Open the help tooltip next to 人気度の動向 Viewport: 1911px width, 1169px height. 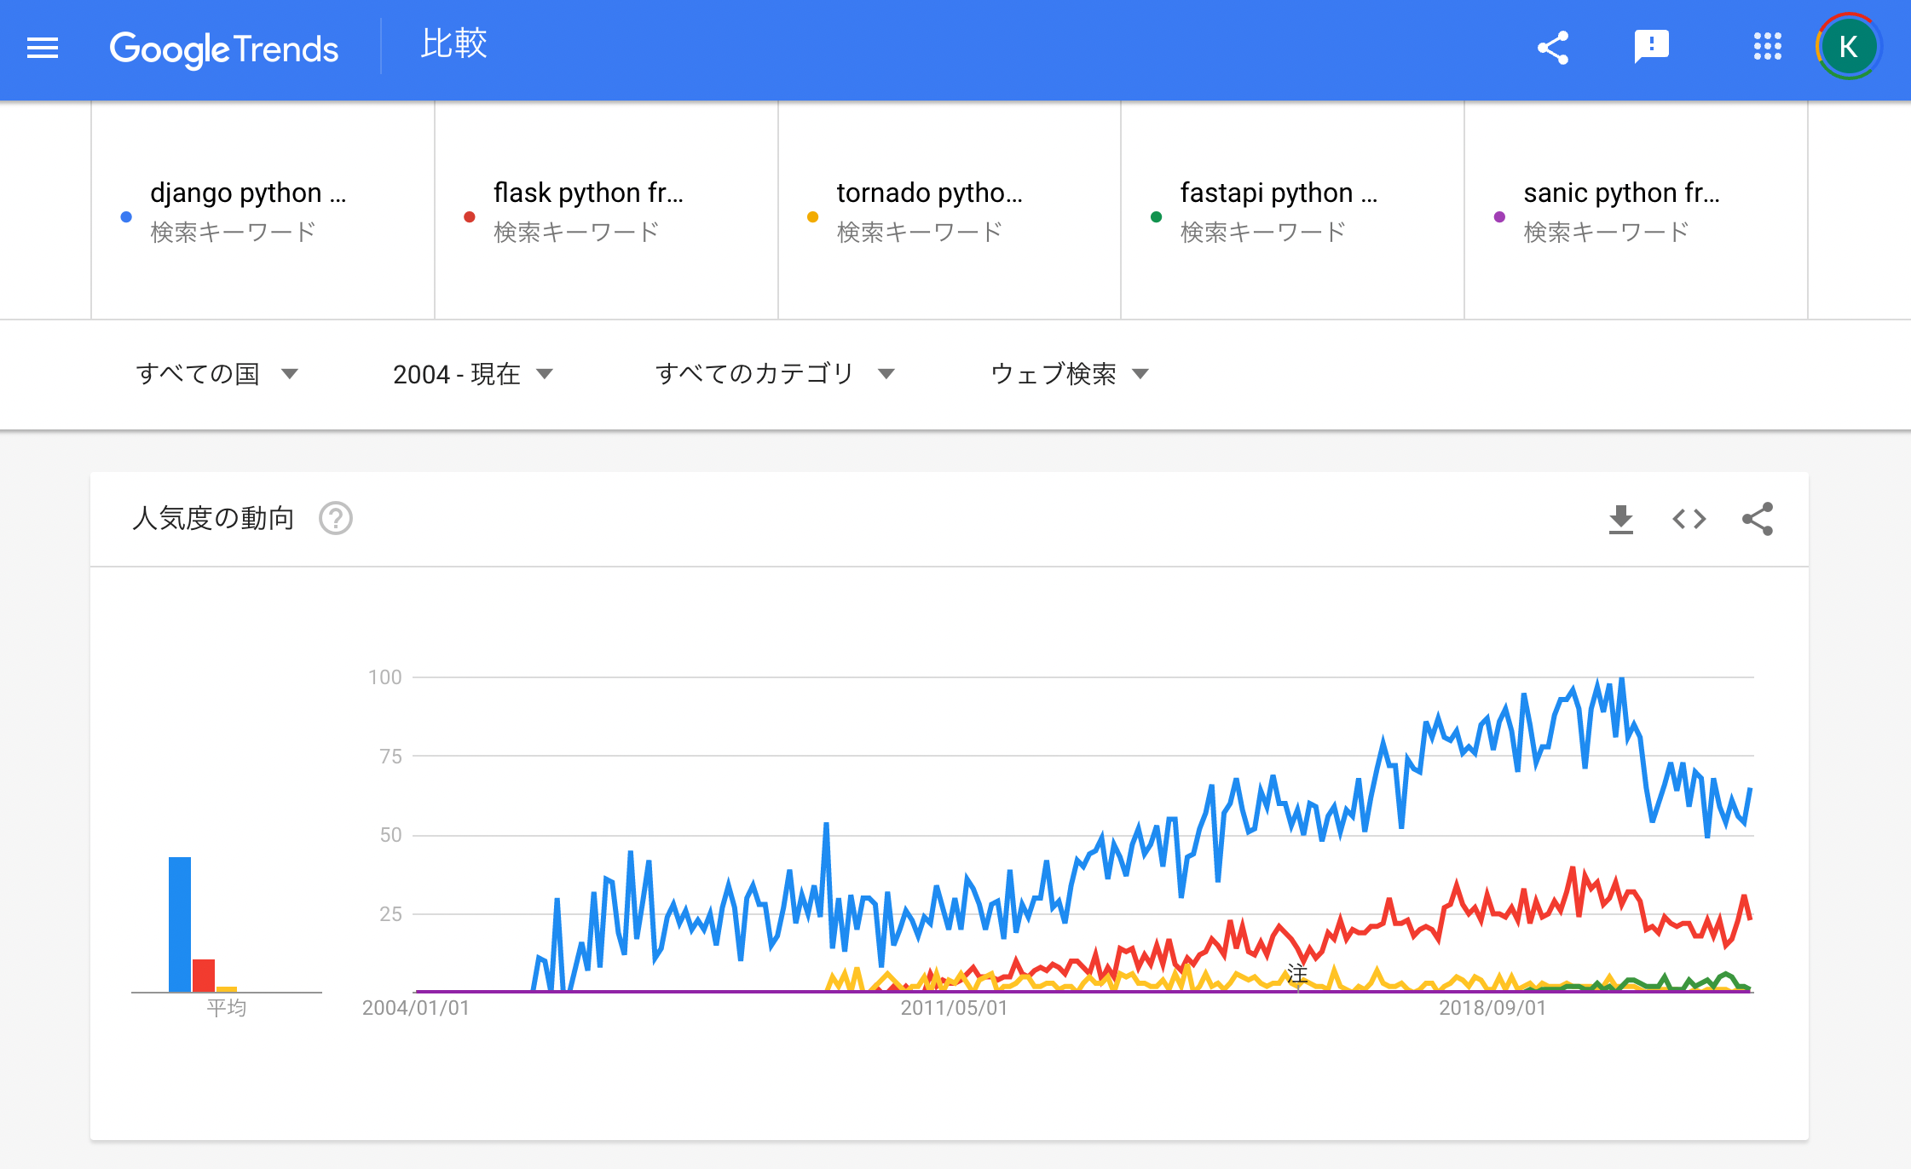(x=336, y=518)
